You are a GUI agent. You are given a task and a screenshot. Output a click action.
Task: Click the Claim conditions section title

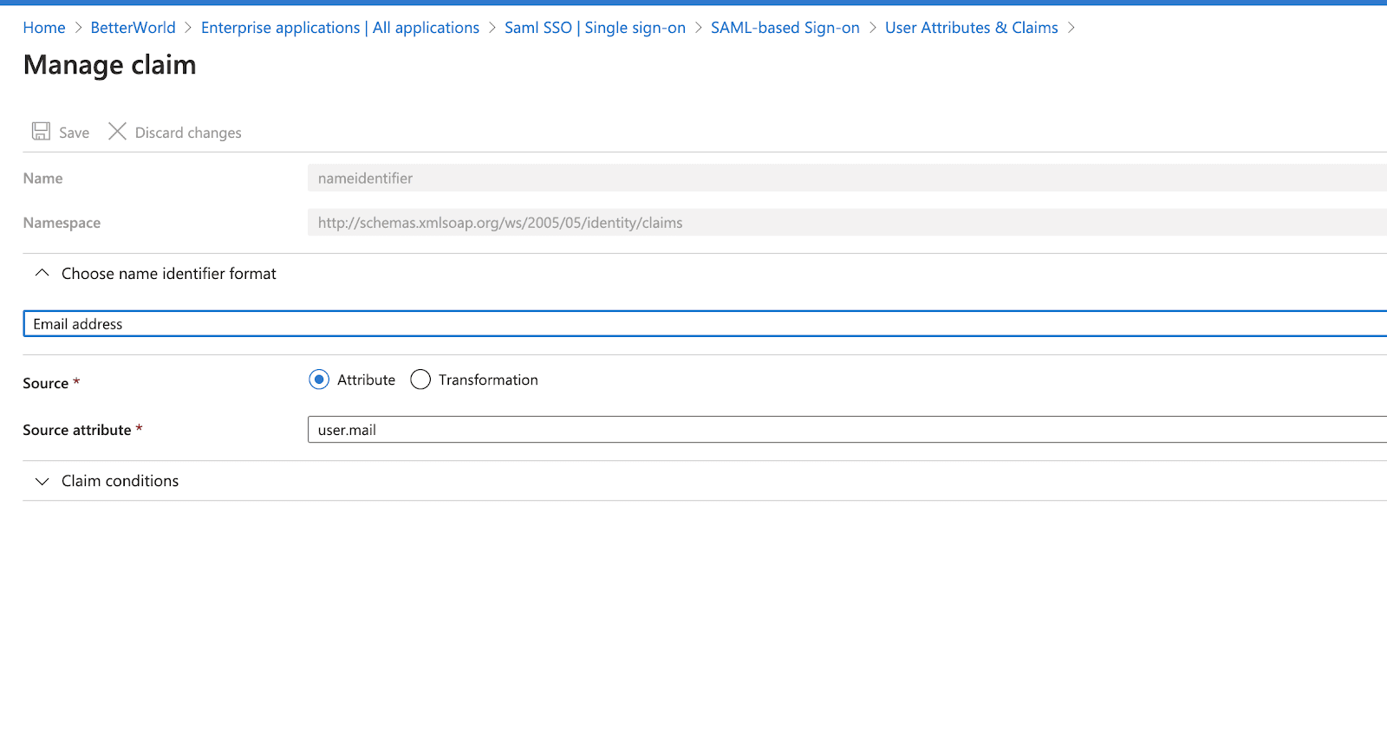pos(120,481)
